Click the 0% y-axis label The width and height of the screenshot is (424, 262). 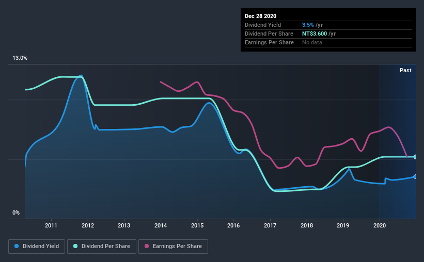16,213
